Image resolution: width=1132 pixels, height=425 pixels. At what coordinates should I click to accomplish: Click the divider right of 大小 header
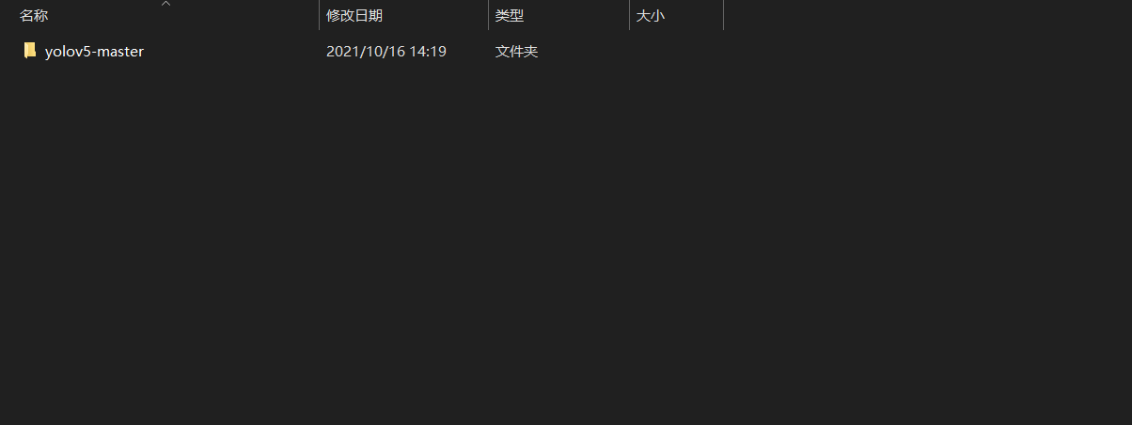(723, 16)
